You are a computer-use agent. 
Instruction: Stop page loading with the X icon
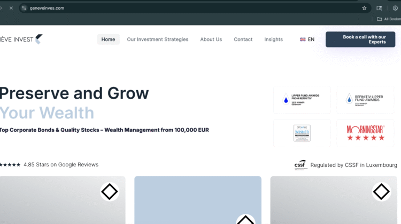(11, 8)
